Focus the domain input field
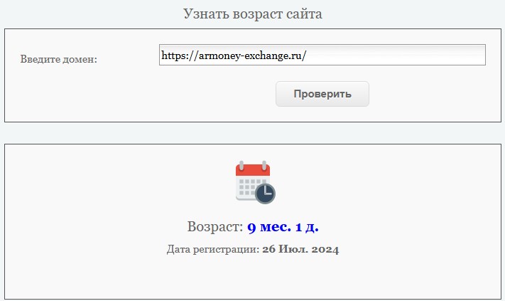Viewport: 505px width, 301px height. point(322,55)
